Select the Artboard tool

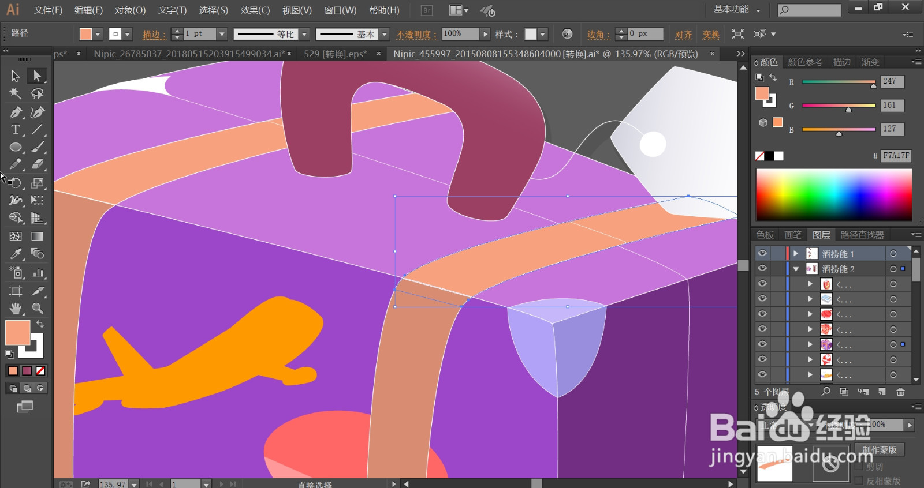pos(16,291)
